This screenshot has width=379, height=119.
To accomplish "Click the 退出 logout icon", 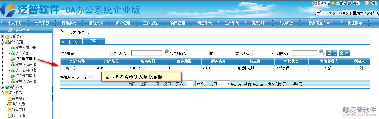I will coord(367,3).
